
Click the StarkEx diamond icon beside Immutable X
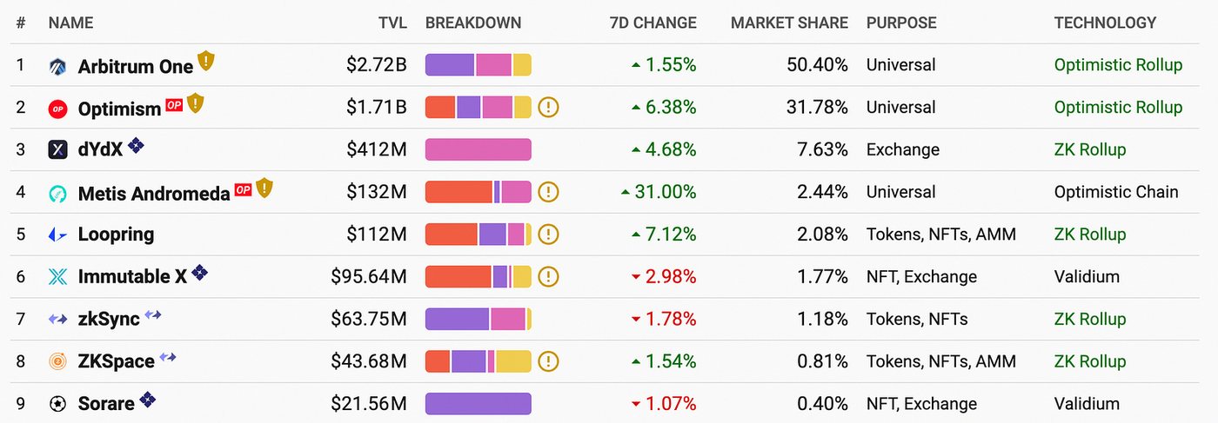coord(200,274)
